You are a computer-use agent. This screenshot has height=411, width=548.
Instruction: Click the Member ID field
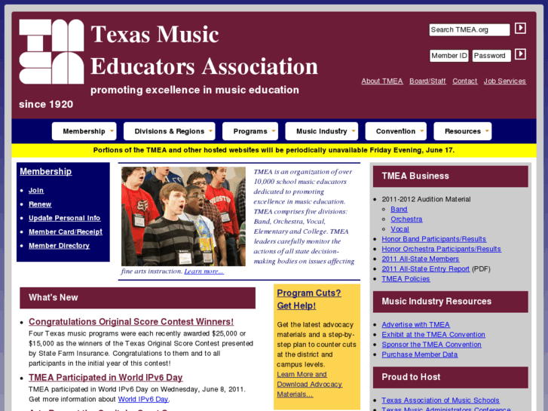(449, 56)
